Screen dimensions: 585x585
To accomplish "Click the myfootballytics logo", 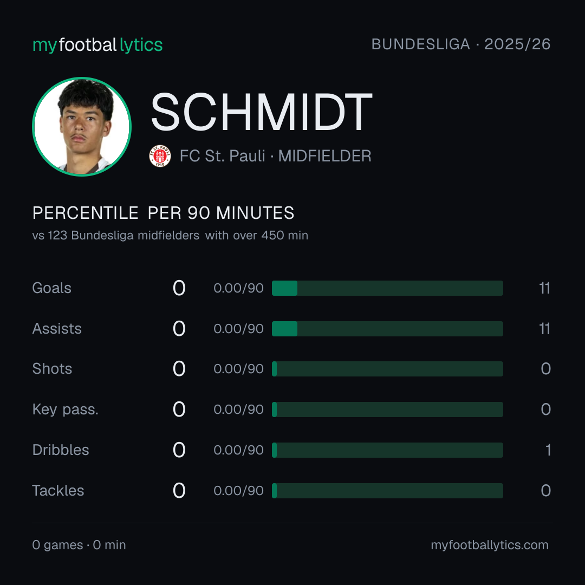I will 97,45.
